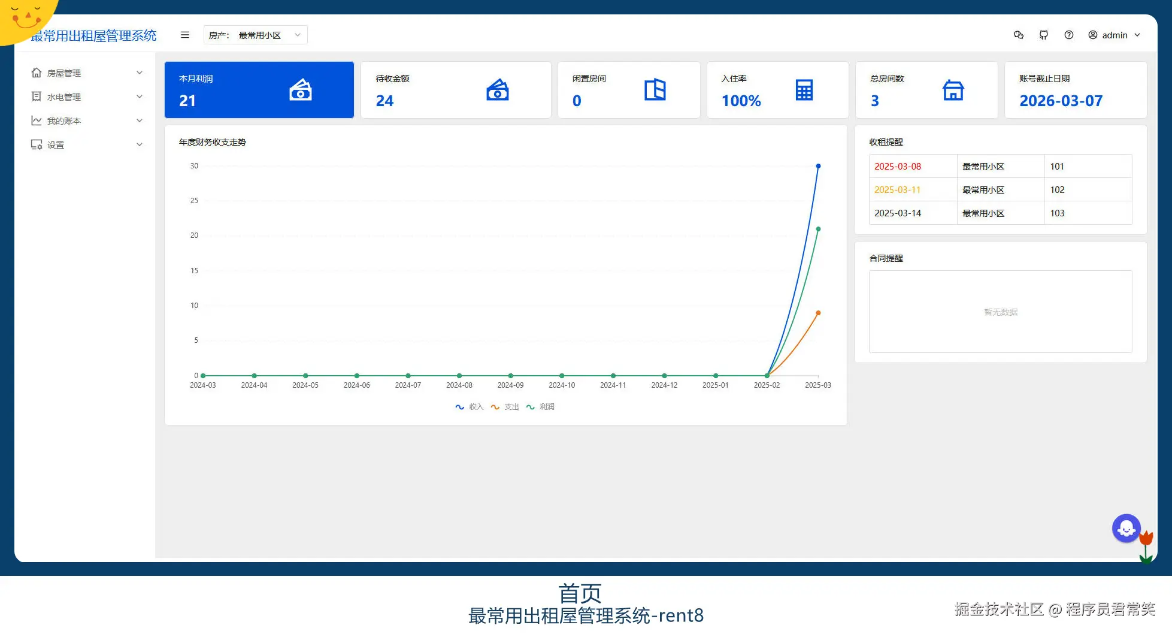Click 最常用小区 in the 2025-03-08 row

point(983,167)
